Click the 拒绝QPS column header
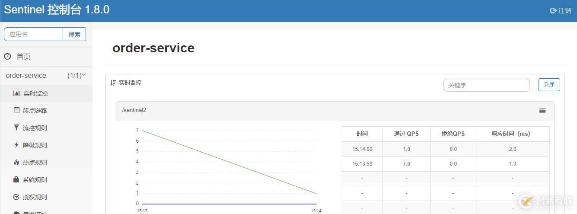Screen dimensions: 577x214 (x=453, y=134)
